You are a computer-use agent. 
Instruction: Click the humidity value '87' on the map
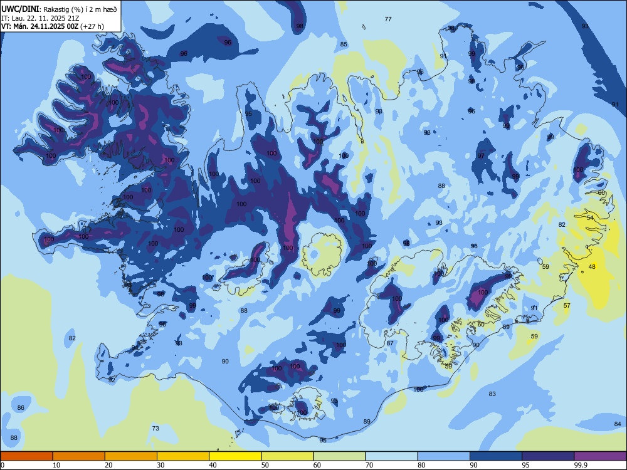tap(390, 343)
